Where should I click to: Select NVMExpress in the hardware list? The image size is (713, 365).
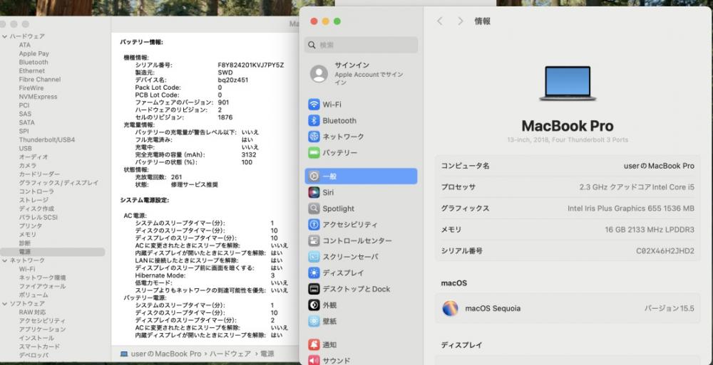38,97
